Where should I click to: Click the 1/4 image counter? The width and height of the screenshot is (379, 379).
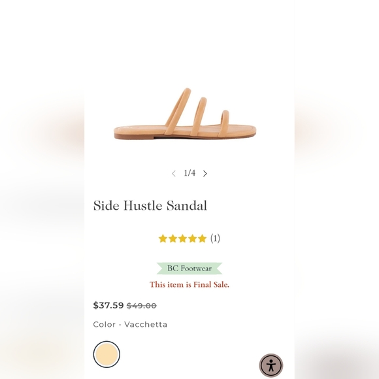[x=189, y=173]
